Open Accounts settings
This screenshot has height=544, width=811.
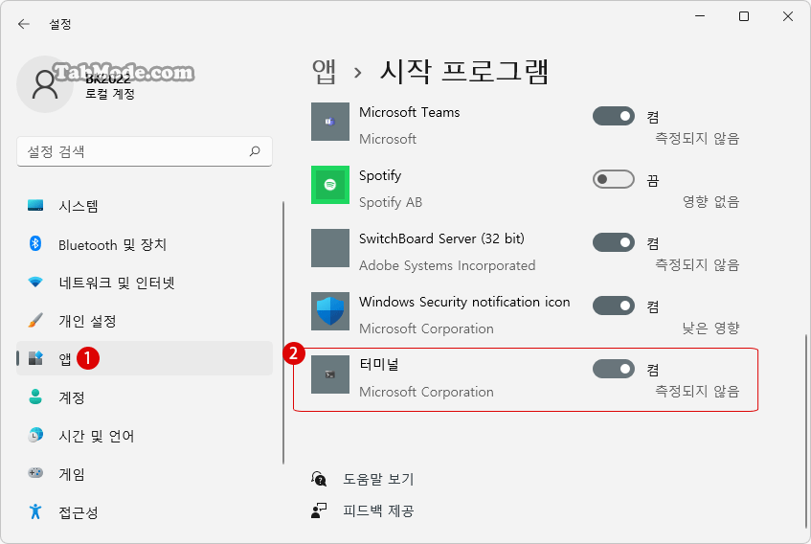(145, 397)
